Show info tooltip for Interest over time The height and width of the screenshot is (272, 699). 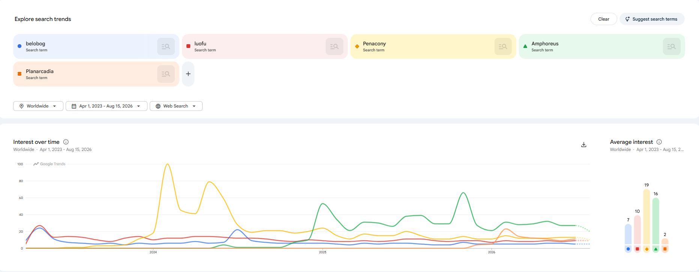[66, 142]
